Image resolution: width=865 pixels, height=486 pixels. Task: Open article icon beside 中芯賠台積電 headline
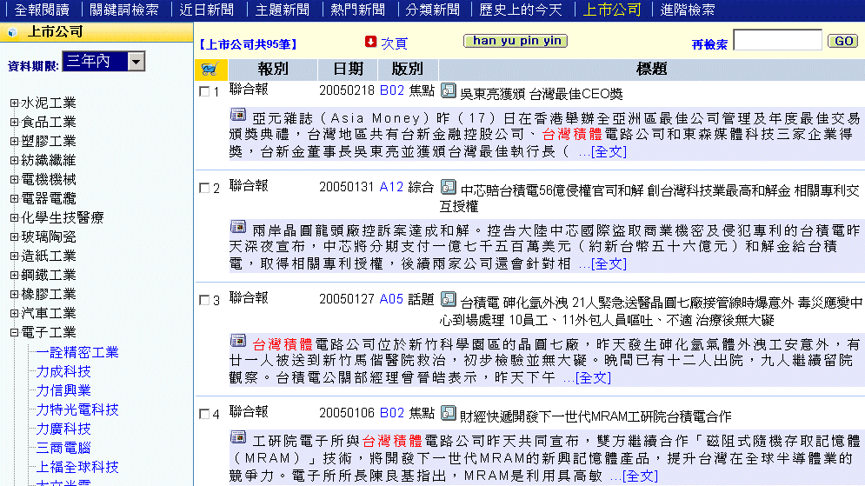[449, 187]
